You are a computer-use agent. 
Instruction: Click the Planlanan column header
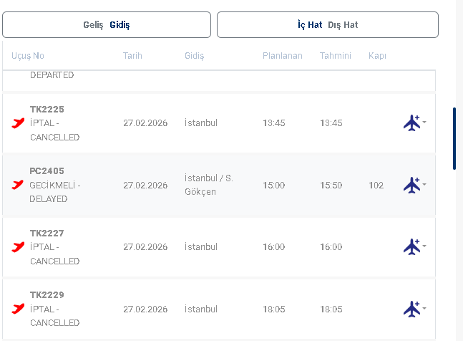(x=282, y=56)
